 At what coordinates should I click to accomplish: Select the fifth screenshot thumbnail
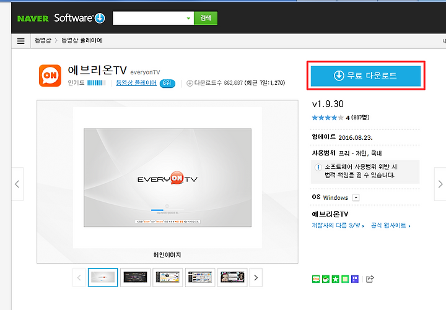pyautogui.click(x=233, y=277)
